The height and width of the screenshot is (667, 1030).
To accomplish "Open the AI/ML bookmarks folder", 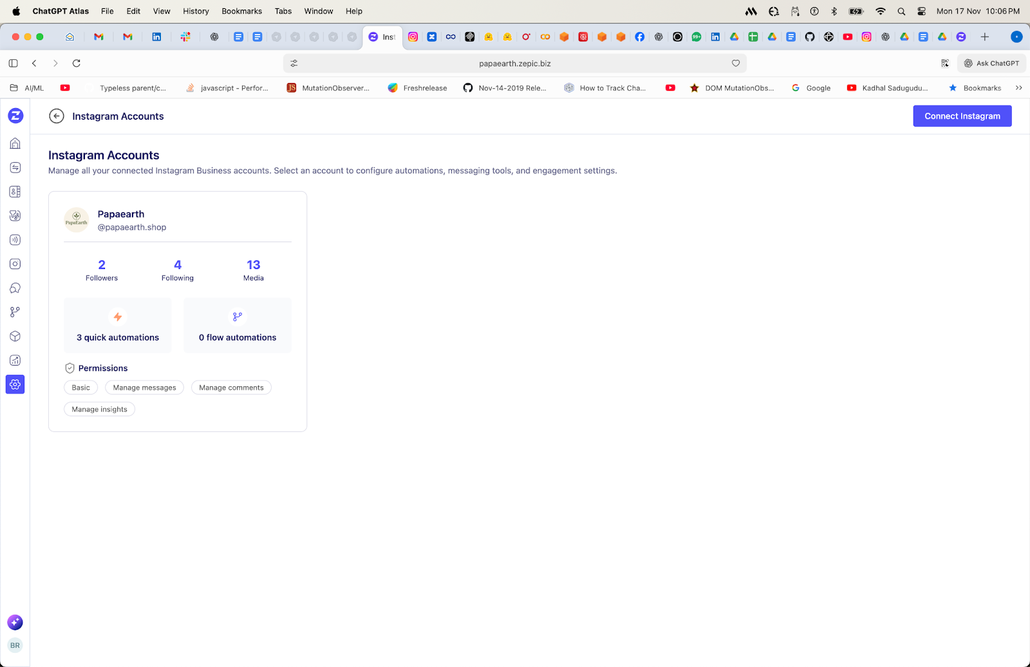I will pyautogui.click(x=27, y=88).
